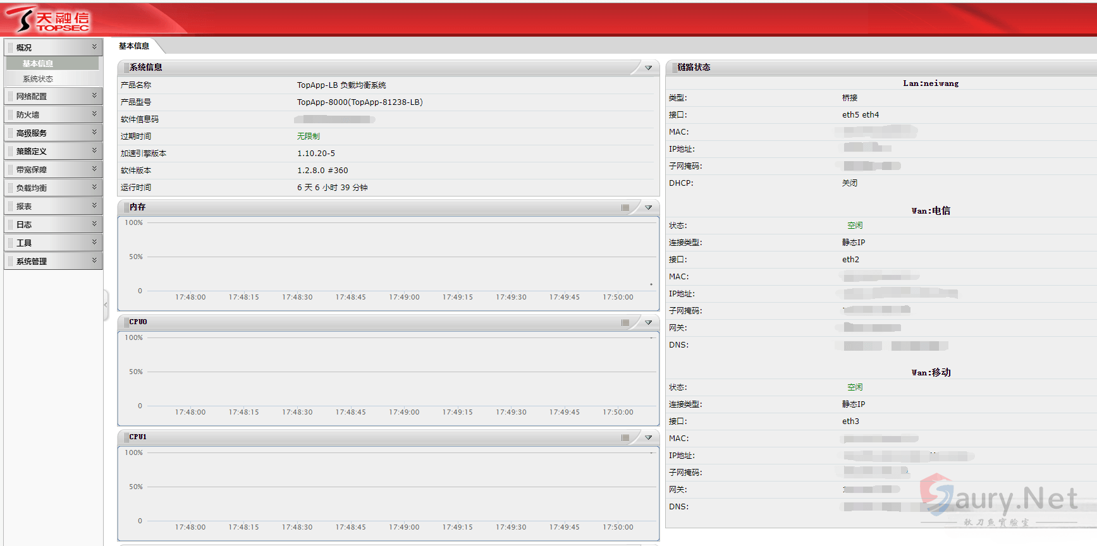Click the 无限制 expiry value
This screenshot has height=546, width=1097.
tap(309, 136)
